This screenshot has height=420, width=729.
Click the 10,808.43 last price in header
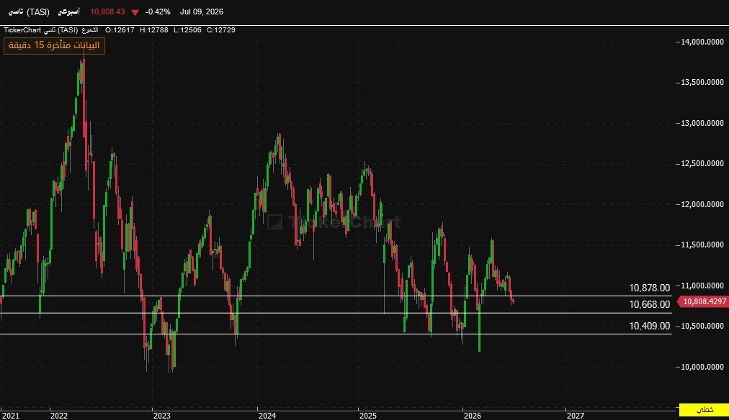(x=107, y=12)
